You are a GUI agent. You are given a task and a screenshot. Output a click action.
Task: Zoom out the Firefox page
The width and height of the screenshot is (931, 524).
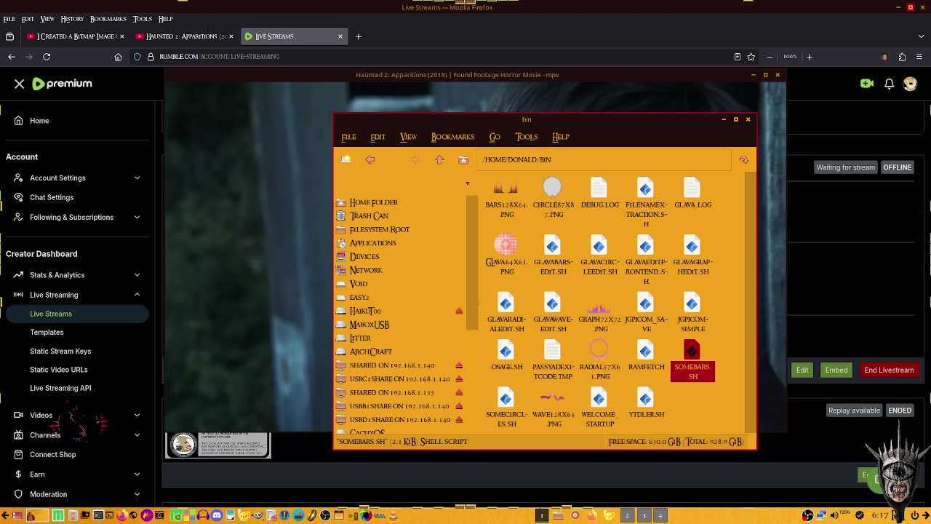[770, 57]
